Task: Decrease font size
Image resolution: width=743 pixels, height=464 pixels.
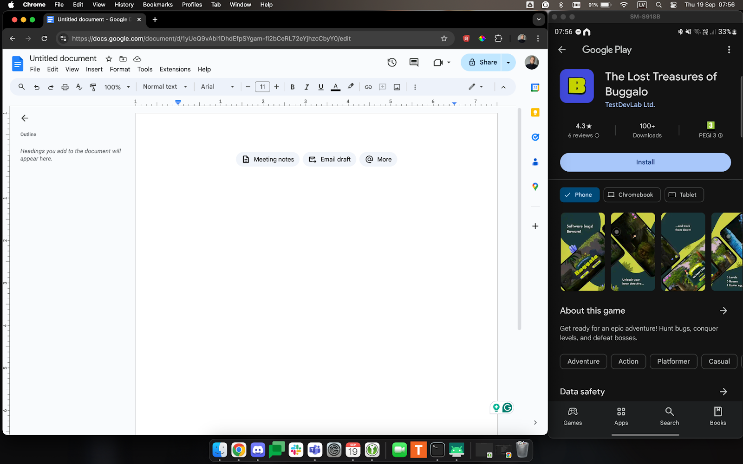Action: 248,87
